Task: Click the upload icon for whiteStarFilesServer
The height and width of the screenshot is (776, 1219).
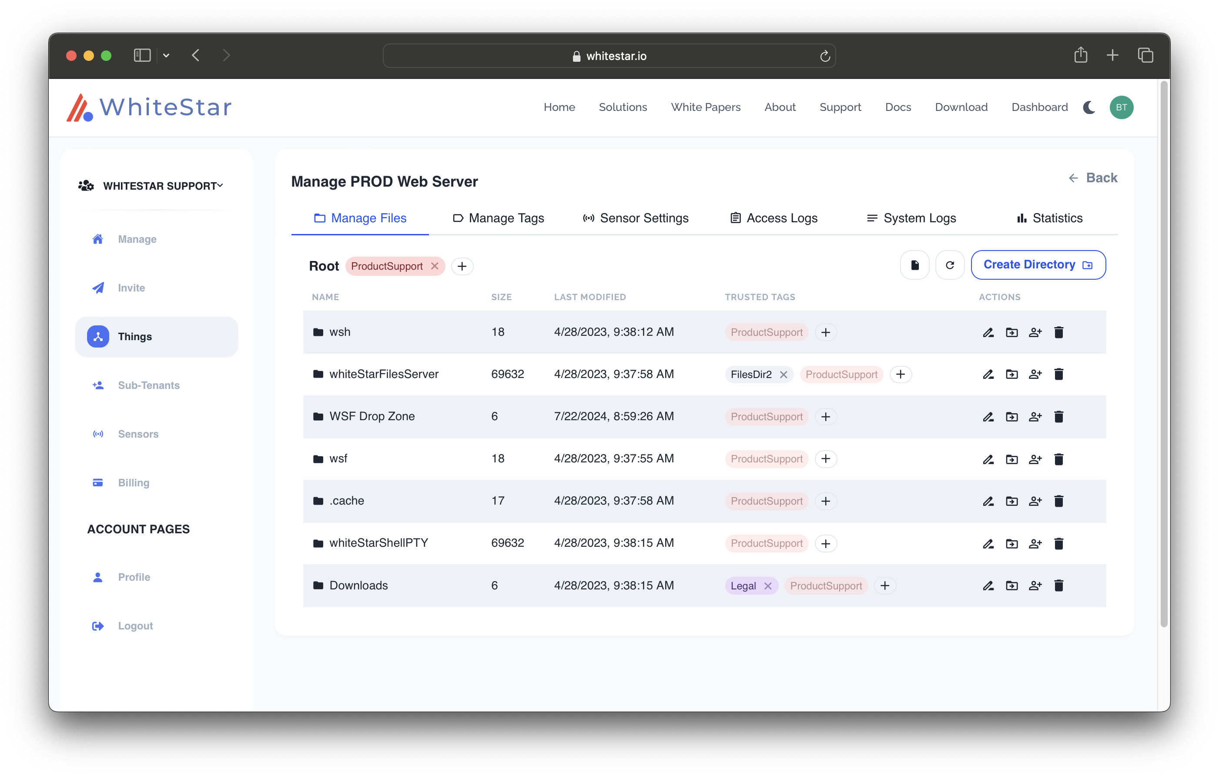Action: [x=1011, y=374]
